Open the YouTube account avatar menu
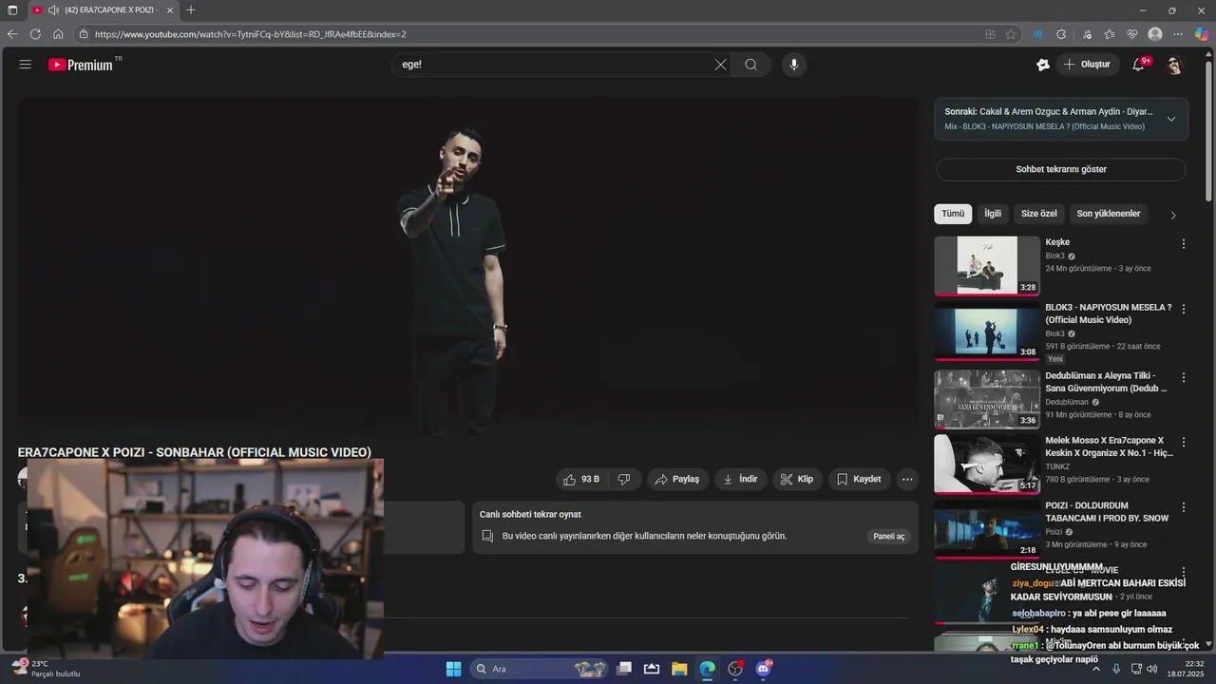1216x684 pixels. [x=1175, y=65]
